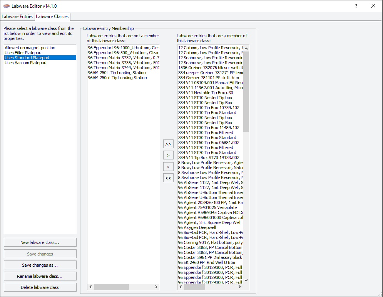Add selected entry with the > button
This screenshot has height=297, width=383.
[x=168, y=155]
